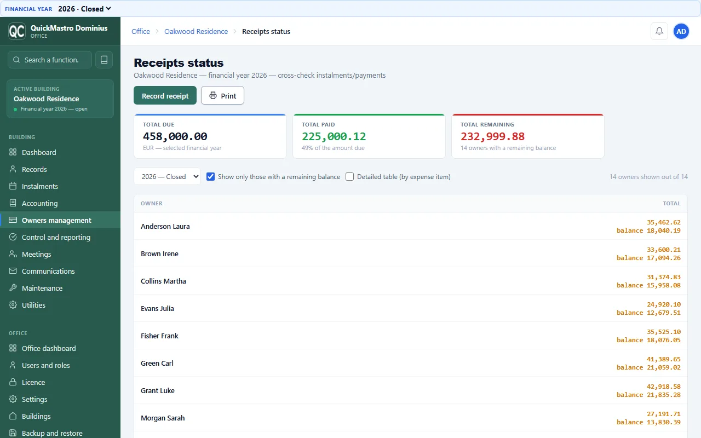This screenshot has height=438, width=701.
Task: Open Settings in the Office section
Action: 60,399
